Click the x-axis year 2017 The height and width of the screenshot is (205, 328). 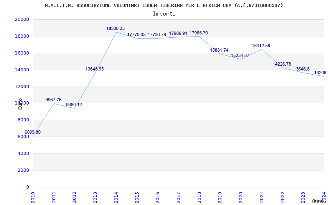point(178,197)
